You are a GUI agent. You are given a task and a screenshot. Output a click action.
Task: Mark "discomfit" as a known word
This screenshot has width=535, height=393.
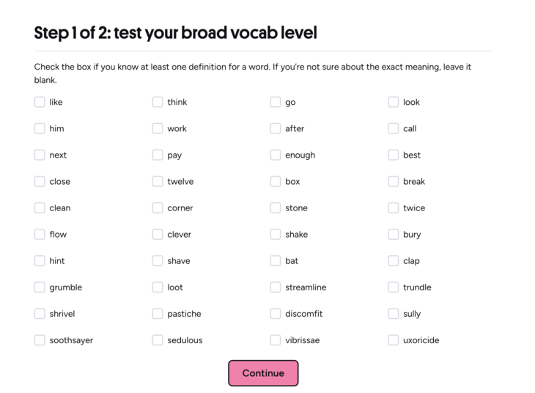276,313
